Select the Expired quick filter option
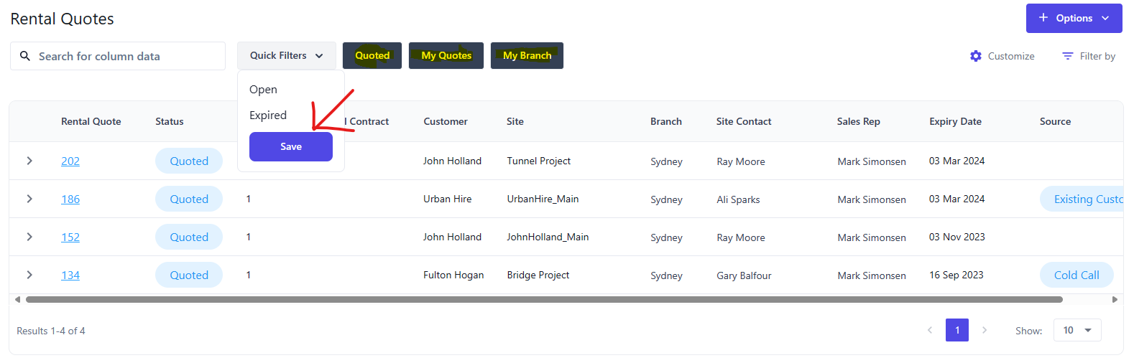This screenshot has height=363, width=1134. point(268,115)
